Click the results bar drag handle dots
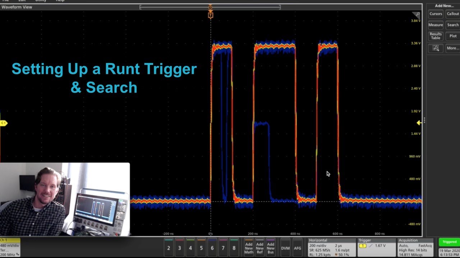Image resolution: width=460 pixels, height=258 pixels. 424,121
